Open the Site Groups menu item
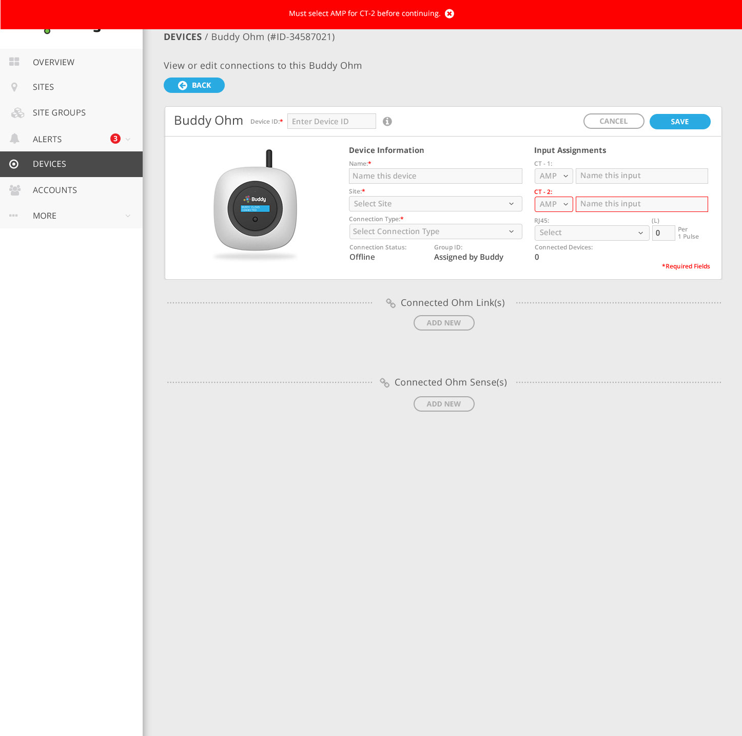 (x=71, y=113)
